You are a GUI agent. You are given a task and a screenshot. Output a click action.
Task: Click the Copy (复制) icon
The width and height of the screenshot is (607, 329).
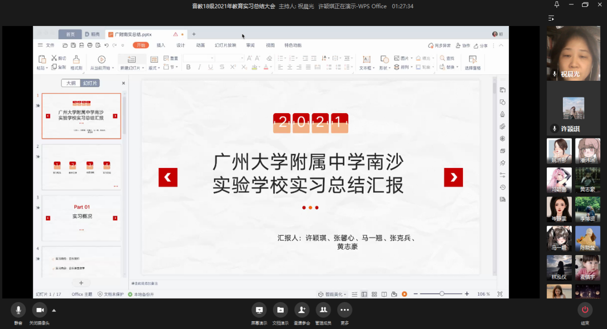[x=54, y=67]
